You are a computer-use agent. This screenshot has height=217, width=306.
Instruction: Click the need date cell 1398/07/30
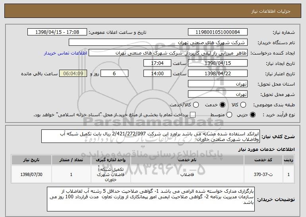pos(31,174)
